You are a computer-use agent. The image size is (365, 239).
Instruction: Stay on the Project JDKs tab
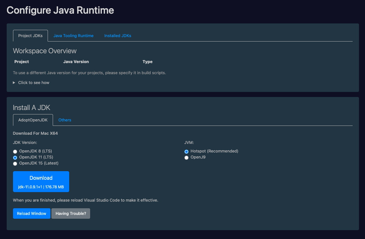point(30,36)
